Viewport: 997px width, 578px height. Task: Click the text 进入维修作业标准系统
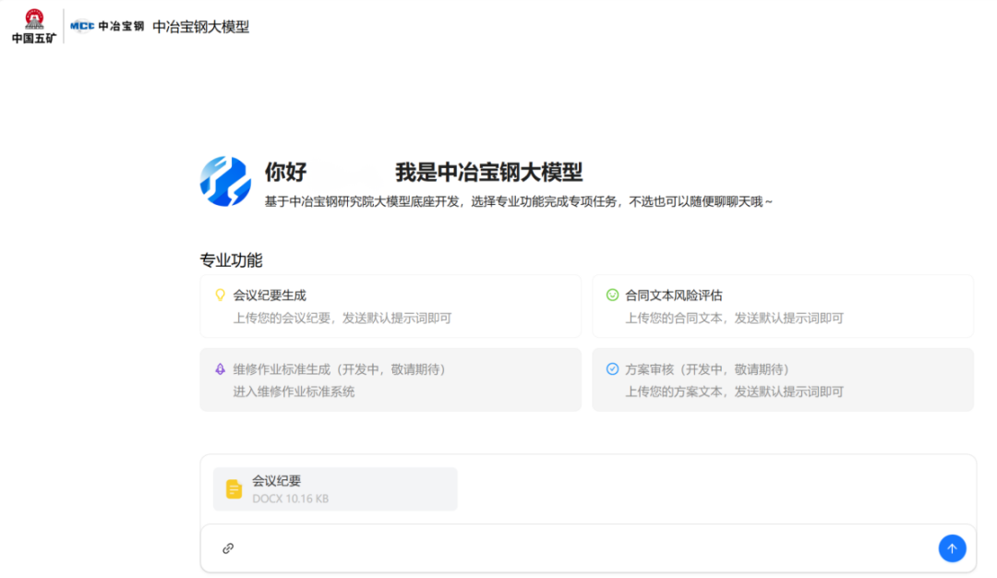294,391
